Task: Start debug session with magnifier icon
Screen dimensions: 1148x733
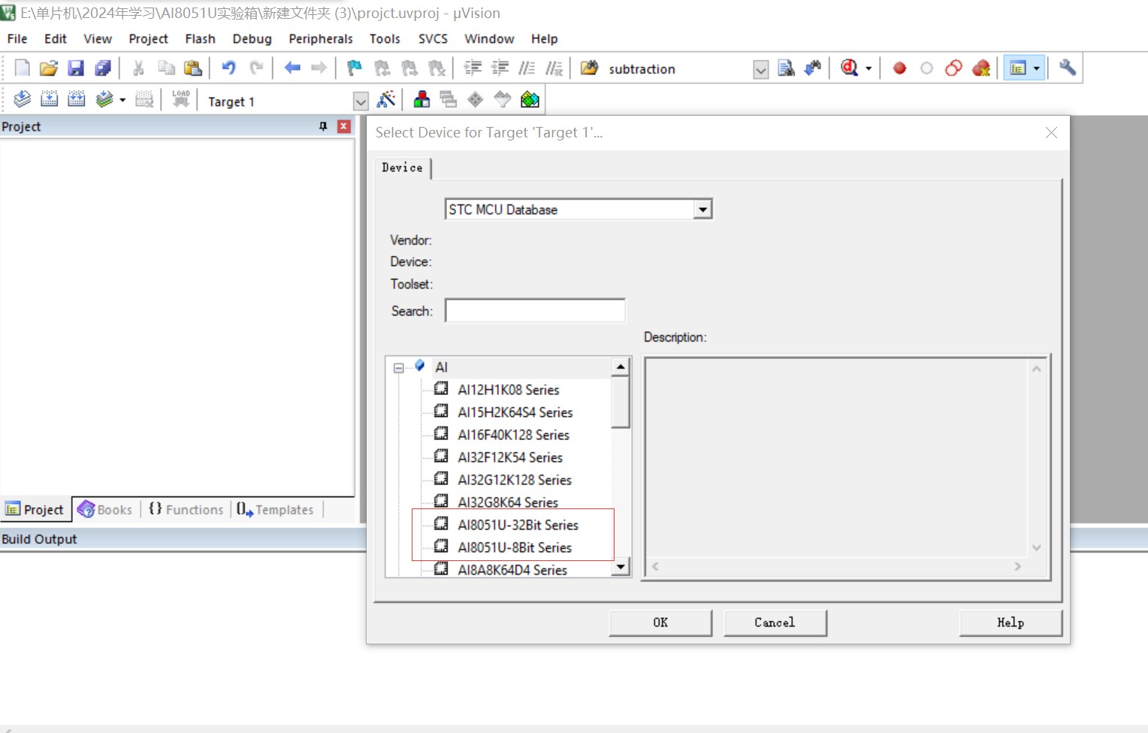Action: point(850,68)
